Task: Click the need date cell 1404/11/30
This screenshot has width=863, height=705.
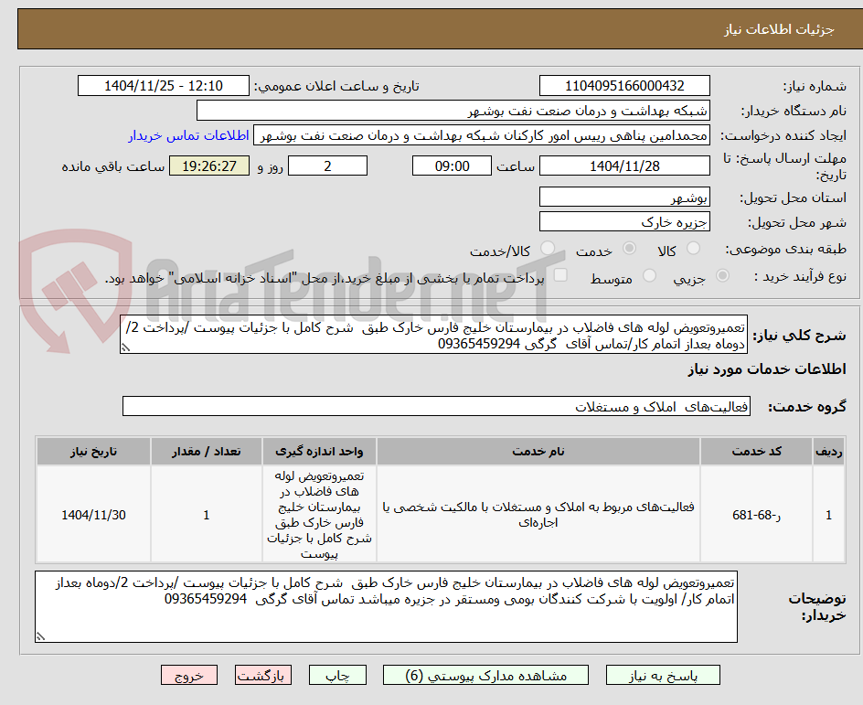Action: point(93,515)
